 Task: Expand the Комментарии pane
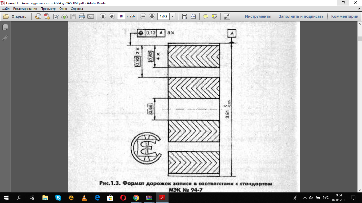tap(345, 16)
